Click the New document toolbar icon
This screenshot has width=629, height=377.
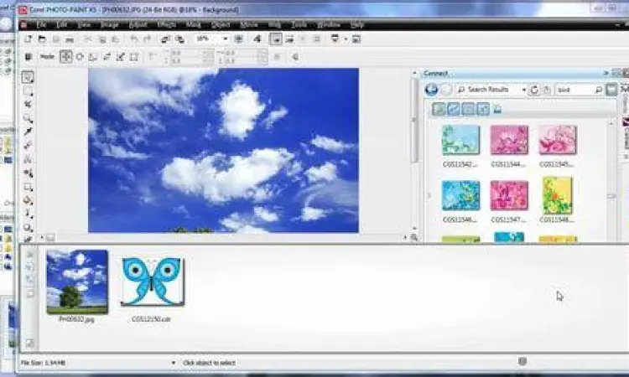coord(28,39)
